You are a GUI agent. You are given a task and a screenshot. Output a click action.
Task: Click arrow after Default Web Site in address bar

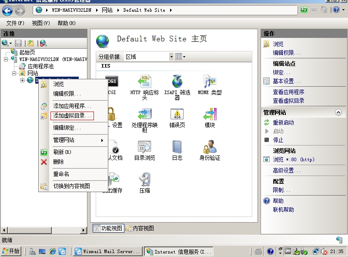click(171, 10)
